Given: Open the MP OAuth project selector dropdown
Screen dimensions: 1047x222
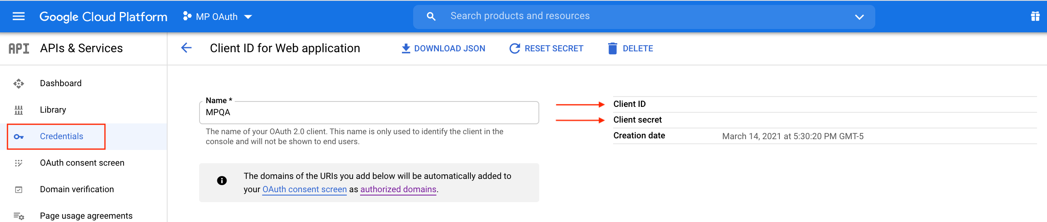Looking at the screenshot, I should coord(218,17).
